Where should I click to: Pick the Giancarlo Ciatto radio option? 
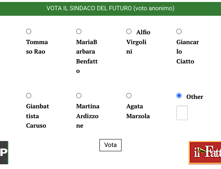[x=179, y=32]
